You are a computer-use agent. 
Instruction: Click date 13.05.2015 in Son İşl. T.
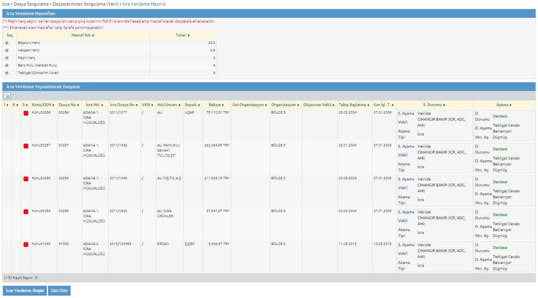(382, 244)
